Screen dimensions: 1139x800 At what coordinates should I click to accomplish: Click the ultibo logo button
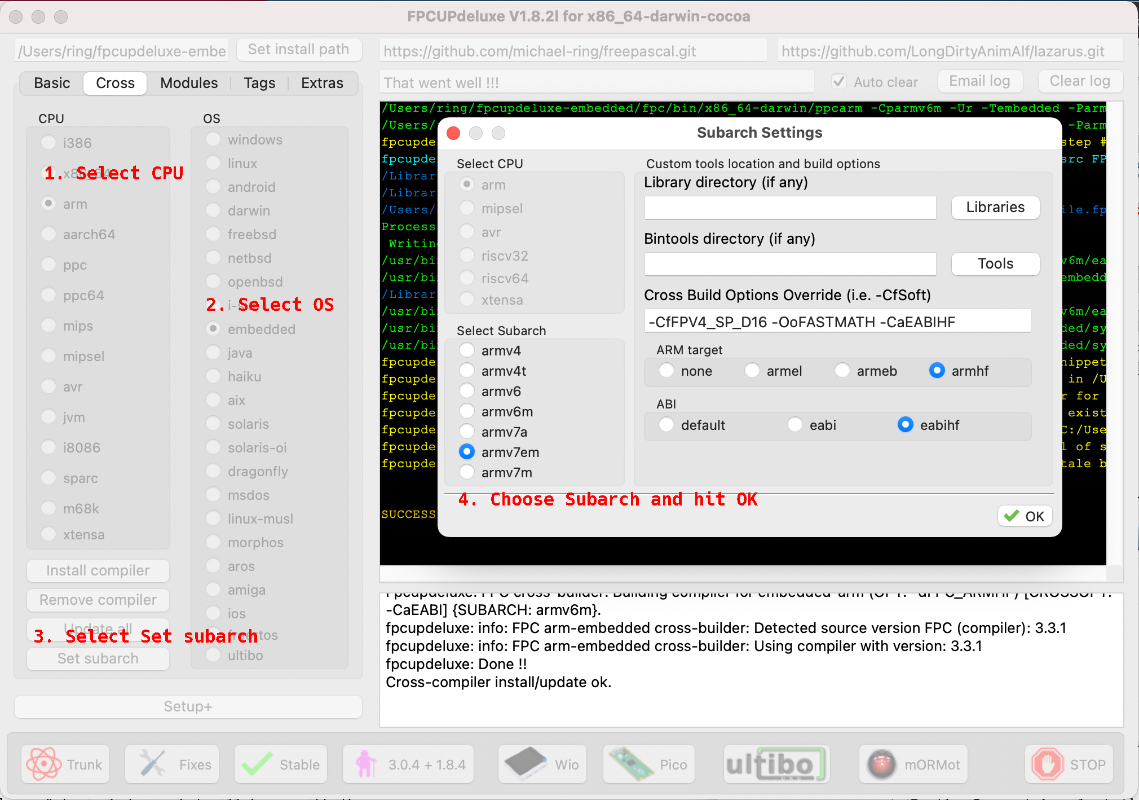[776, 764]
